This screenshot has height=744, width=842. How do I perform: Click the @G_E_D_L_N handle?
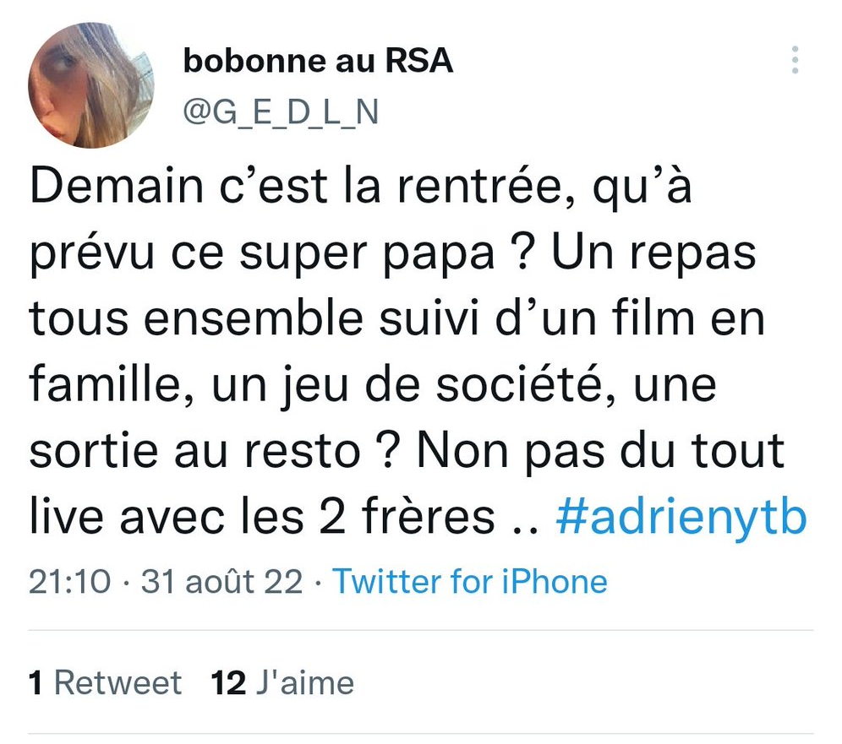[x=281, y=111]
